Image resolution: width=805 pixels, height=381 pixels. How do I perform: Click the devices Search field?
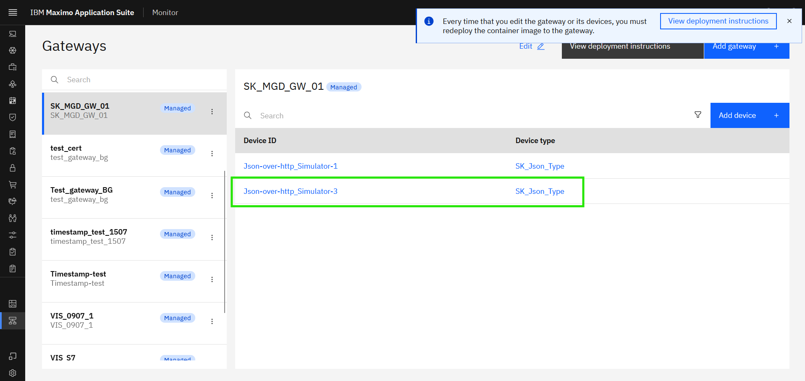coord(462,115)
